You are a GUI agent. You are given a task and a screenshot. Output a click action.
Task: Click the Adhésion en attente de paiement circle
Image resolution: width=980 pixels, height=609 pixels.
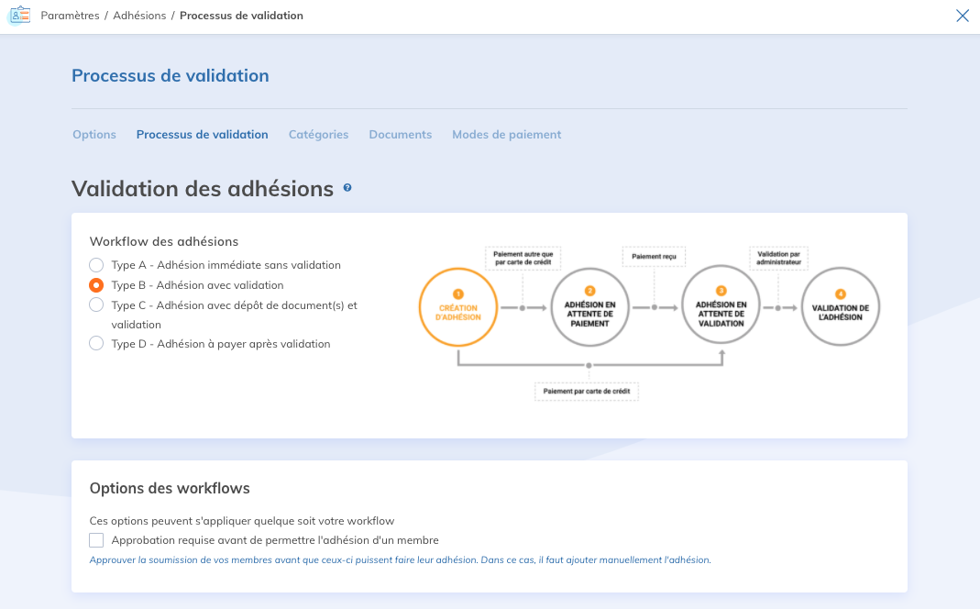[x=589, y=307]
